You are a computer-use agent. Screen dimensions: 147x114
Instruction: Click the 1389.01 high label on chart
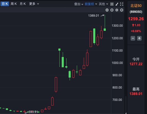click(93, 16)
